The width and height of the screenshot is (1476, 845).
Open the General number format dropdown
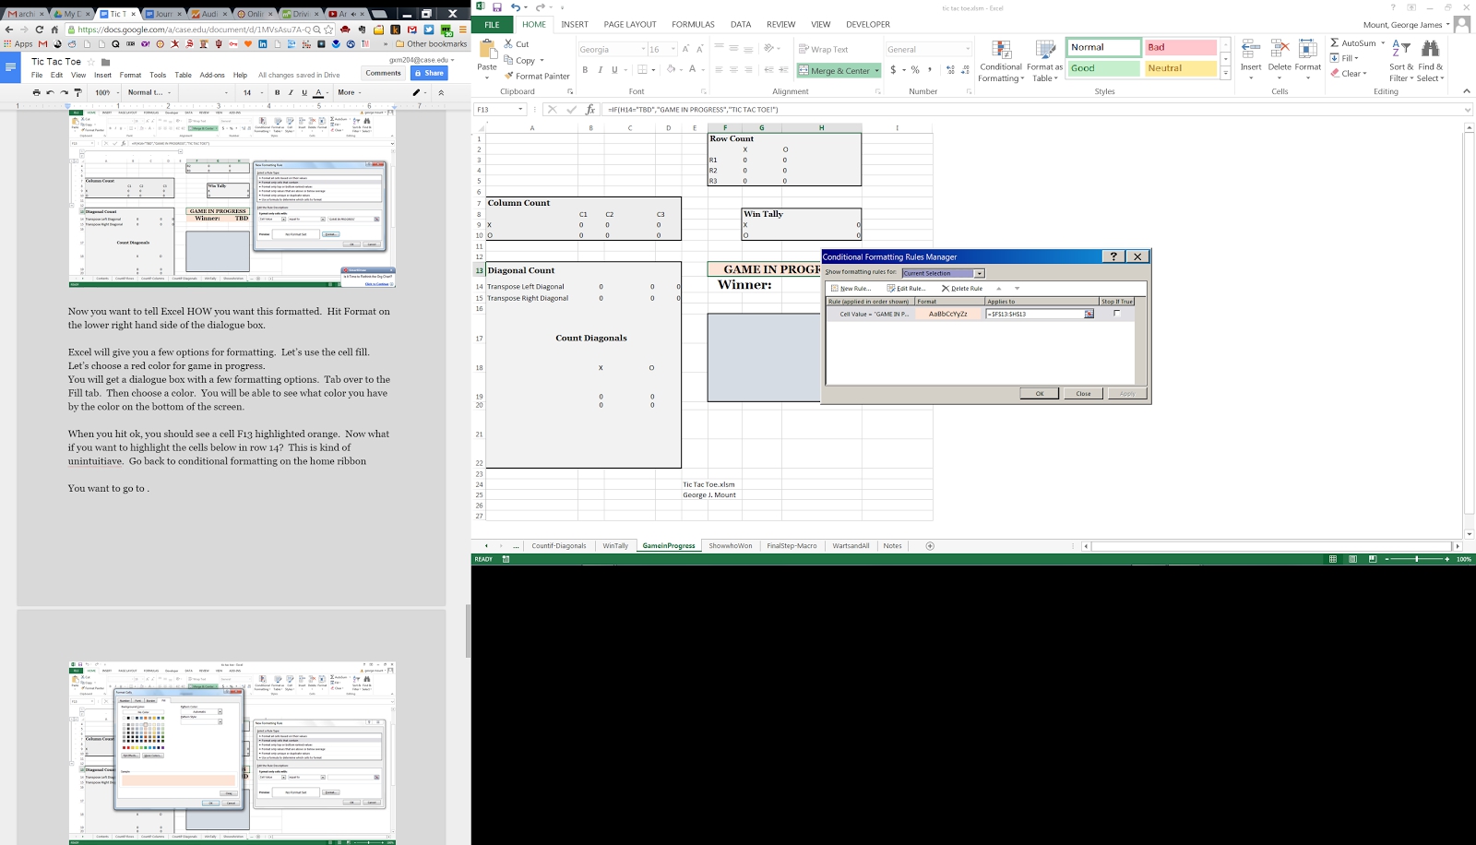[967, 49]
